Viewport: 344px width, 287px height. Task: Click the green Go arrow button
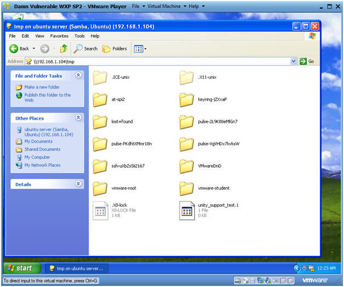[303, 61]
